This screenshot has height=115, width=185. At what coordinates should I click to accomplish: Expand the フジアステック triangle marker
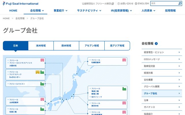[8, 74]
